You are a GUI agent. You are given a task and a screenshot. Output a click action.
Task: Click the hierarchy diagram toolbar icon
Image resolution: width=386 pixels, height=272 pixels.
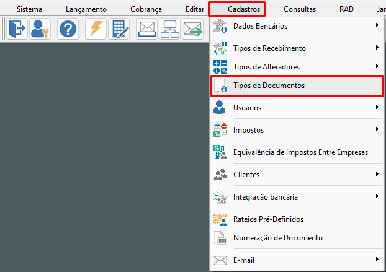[x=169, y=29]
